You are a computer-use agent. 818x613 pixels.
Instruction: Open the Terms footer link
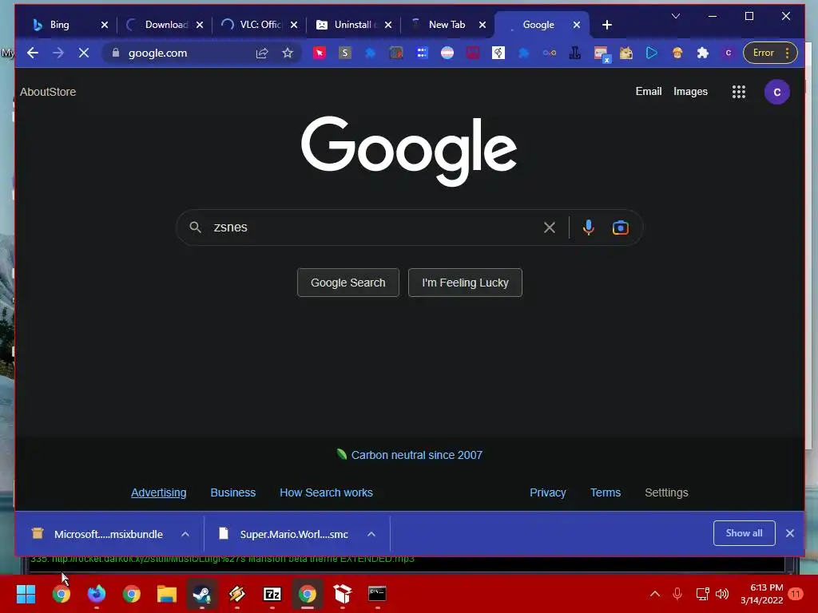[x=606, y=492]
